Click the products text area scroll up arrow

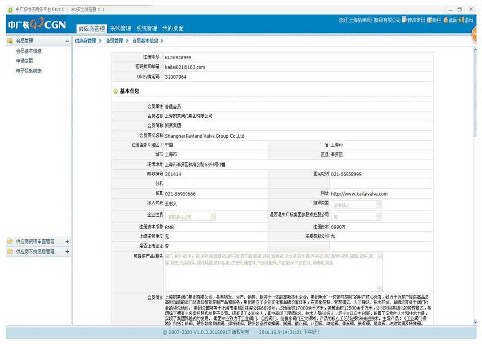tap(380, 256)
